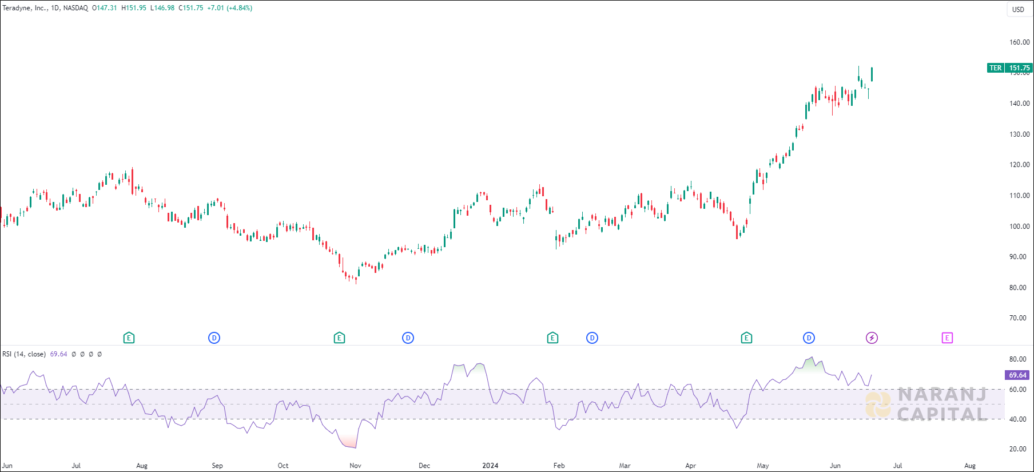1034x472 pixels.
Task: Click the 70.00 price axis label
Action: click(1017, 318)
